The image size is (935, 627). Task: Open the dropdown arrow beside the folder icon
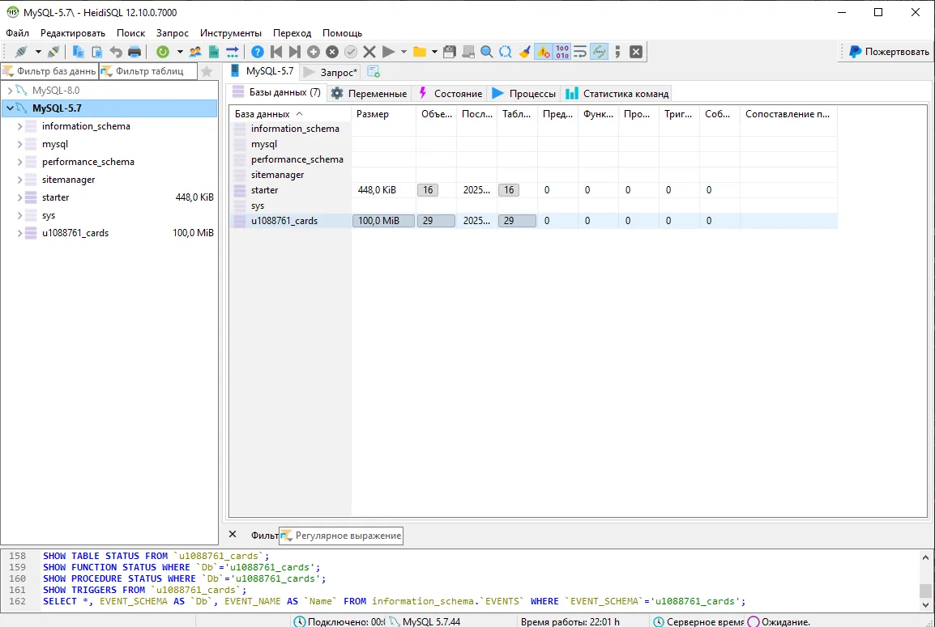434,52
